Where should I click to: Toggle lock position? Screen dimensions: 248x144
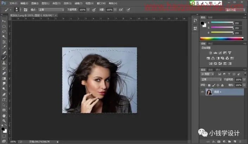click(218, 85)
